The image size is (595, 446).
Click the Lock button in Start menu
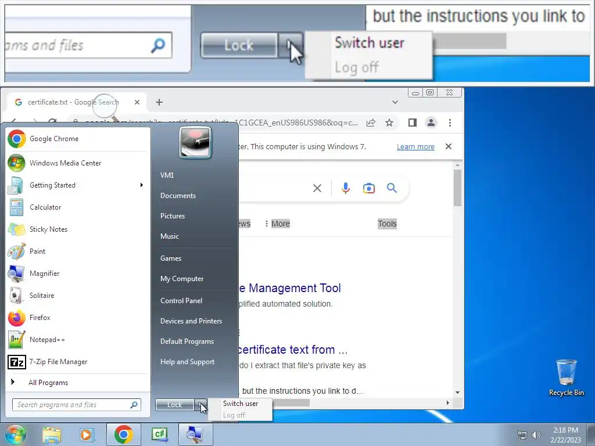click(175, 405)
